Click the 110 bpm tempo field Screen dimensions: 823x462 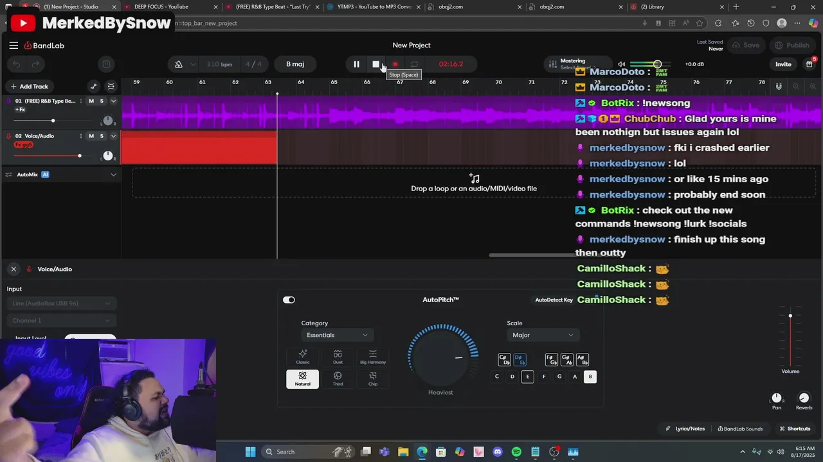[219, 64]
